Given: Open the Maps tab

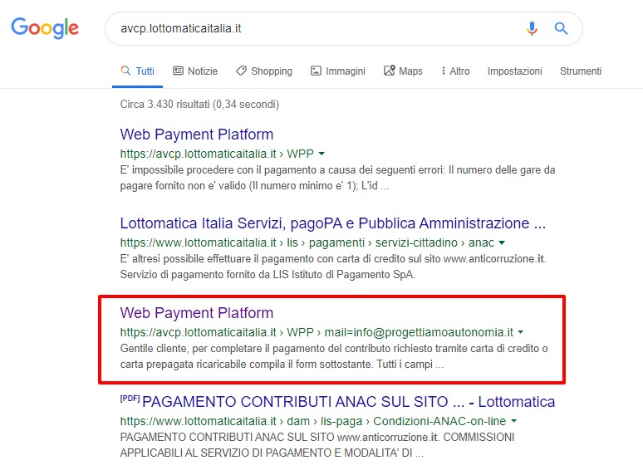Looking at the screenshot, I should click(x=403, y=71).
